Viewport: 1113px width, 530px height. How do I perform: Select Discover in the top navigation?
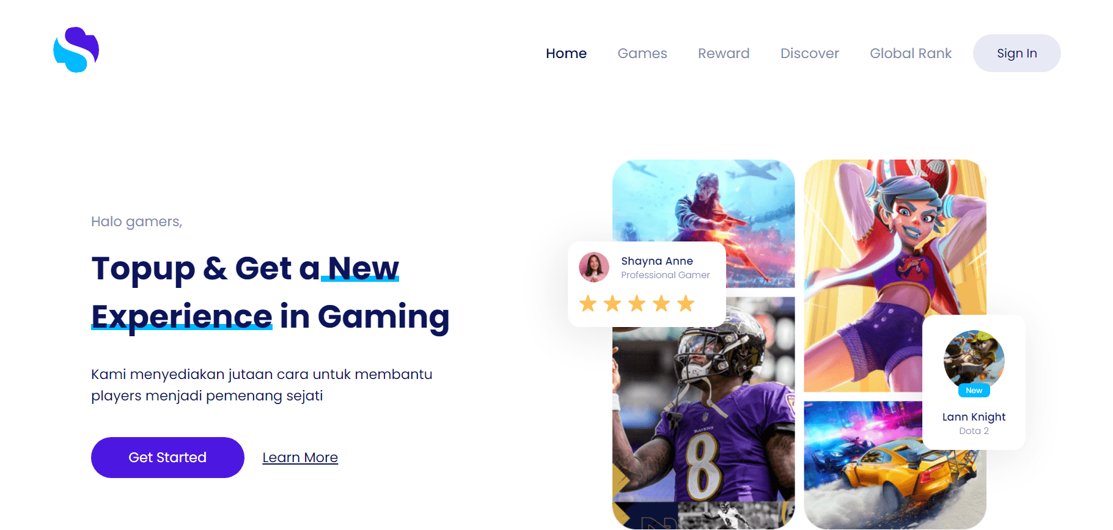810,53
